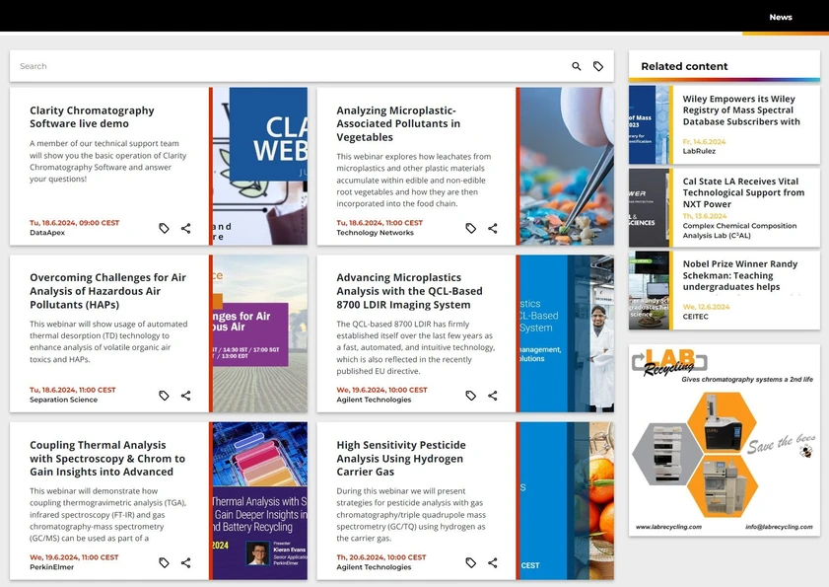Click tag icon on High Sensitivity Pesticide card
The height and width of the screenshot is (587, 829).
[470, 562]
